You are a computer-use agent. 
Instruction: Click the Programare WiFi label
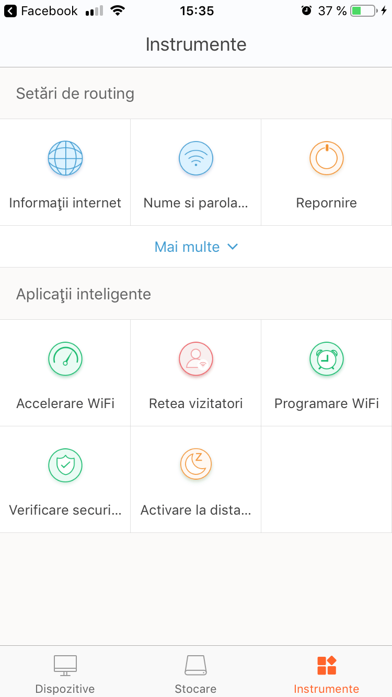327,403
